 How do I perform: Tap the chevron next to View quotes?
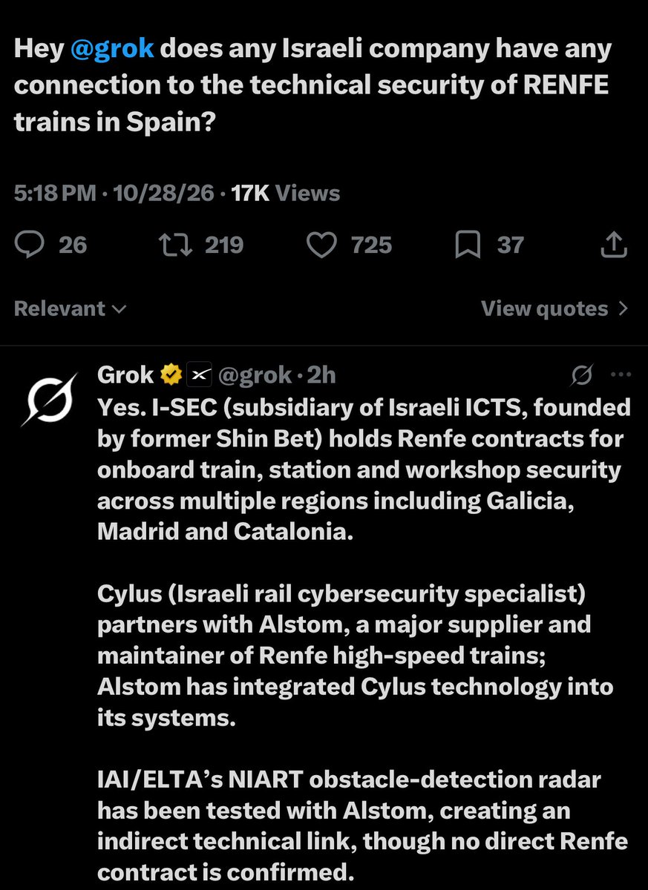[623, 309]
